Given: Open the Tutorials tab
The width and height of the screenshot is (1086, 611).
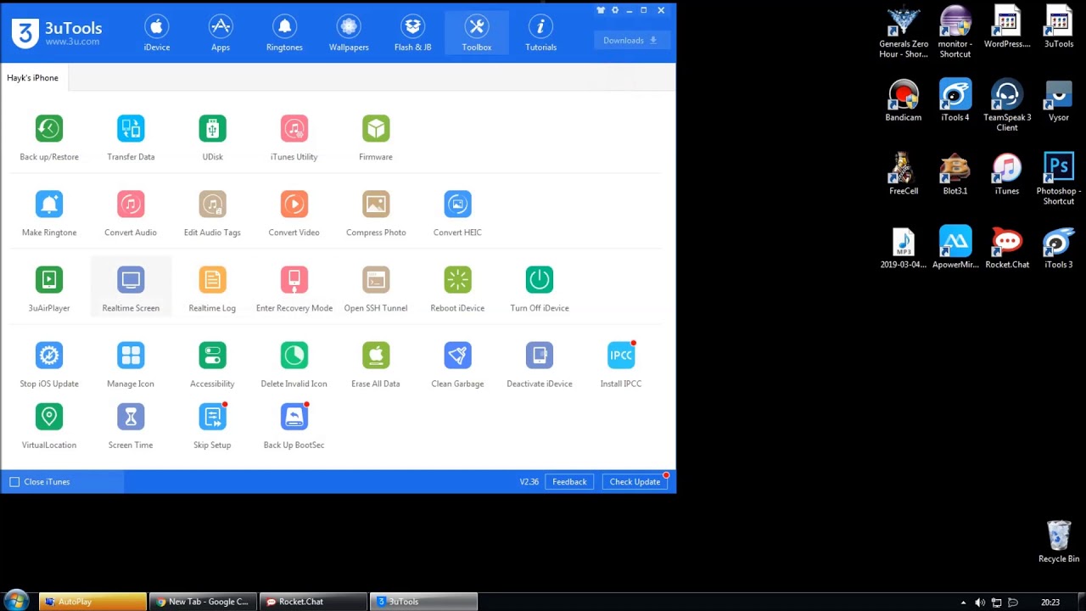Looking at the screenshot, I should 540,33.
